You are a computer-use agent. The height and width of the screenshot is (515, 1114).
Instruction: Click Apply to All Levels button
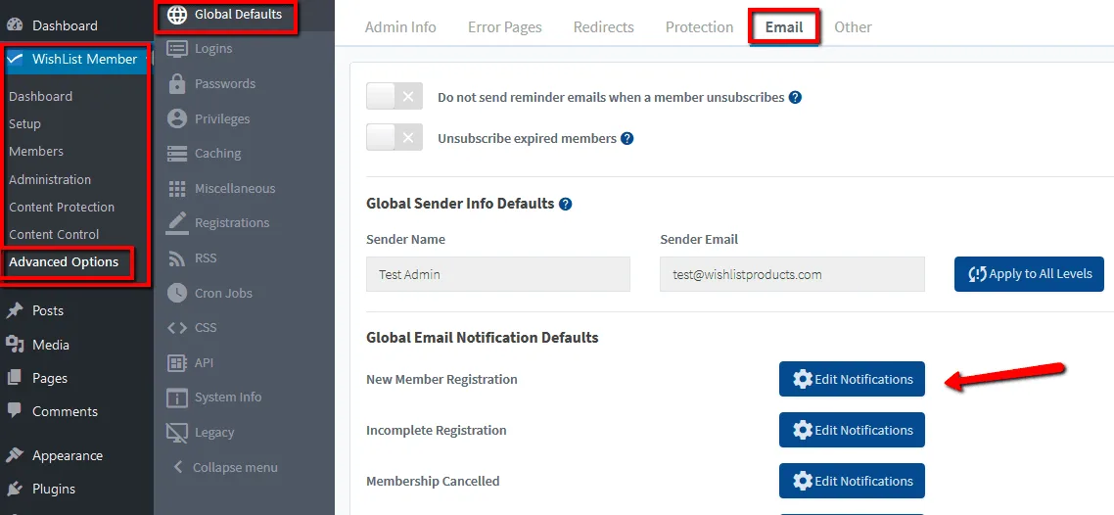[1030, 274]
